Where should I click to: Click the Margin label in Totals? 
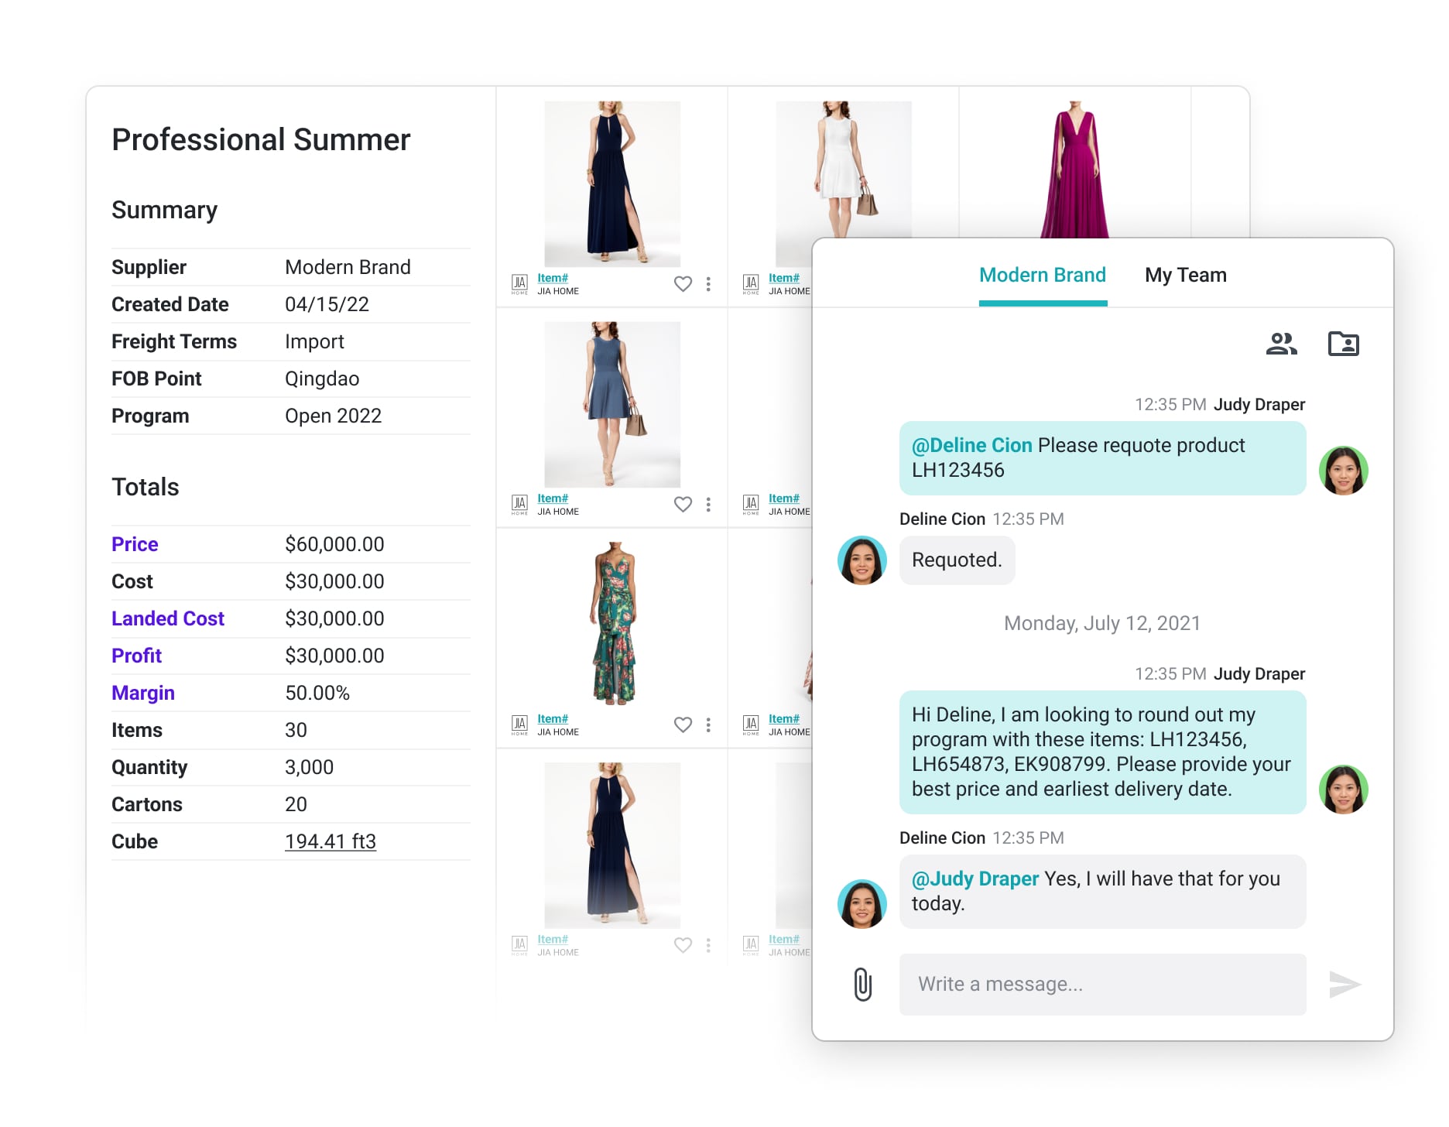pyautogui.click(x=143, y=693)
